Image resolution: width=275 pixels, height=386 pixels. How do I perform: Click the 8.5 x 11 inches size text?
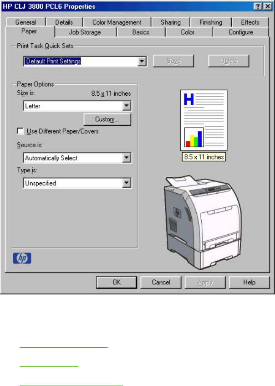tap(111, 93)
